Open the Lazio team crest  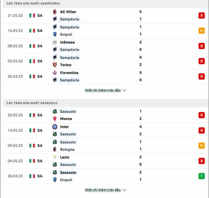54,157
